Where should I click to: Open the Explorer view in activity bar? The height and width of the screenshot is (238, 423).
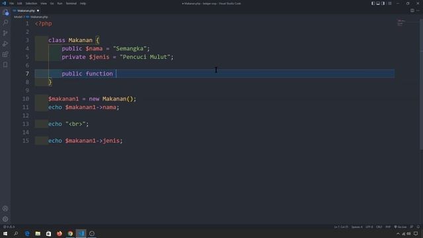[x=5, y=12]
